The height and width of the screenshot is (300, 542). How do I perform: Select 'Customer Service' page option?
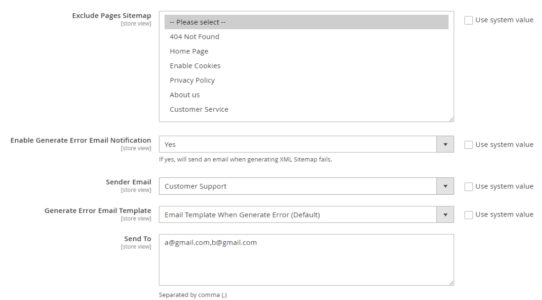coord(199,109)
